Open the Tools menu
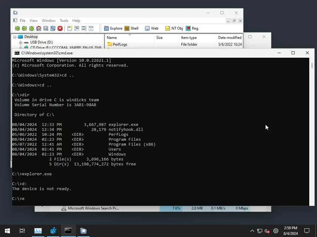The height and width of the screenshot is (237, 317). click(64, 21)
